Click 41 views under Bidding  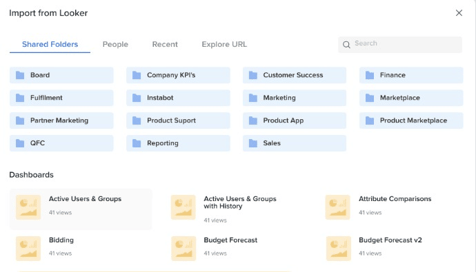tap(61, 253)
